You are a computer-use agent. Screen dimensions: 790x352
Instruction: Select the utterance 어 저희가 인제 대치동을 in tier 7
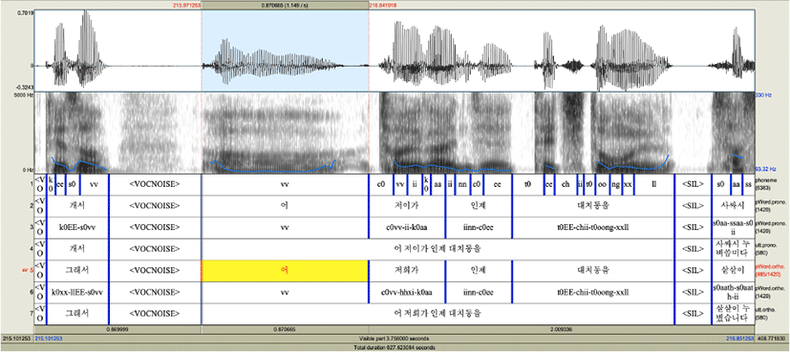pos(438,314)
